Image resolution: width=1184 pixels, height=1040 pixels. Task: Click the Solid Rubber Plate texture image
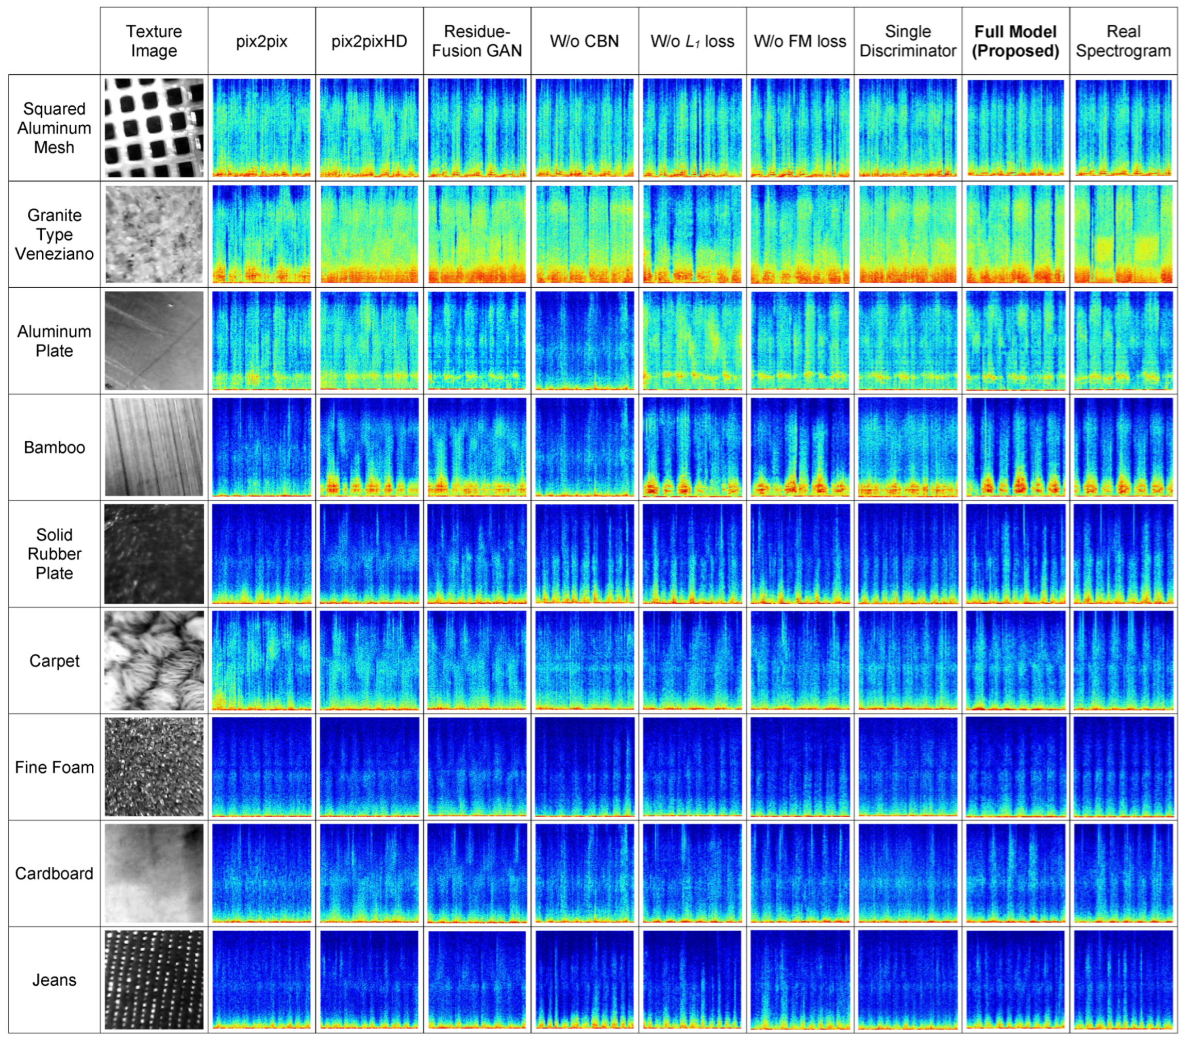(154, 554)
